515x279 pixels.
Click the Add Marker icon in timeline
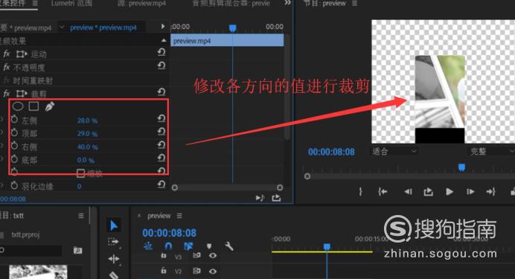[209, 246]
